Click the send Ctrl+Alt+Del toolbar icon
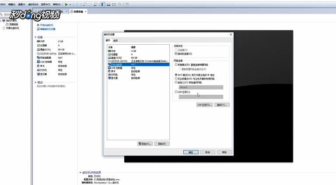The width and height of the screenshot is (336, 185). click(x=77, y=4)
